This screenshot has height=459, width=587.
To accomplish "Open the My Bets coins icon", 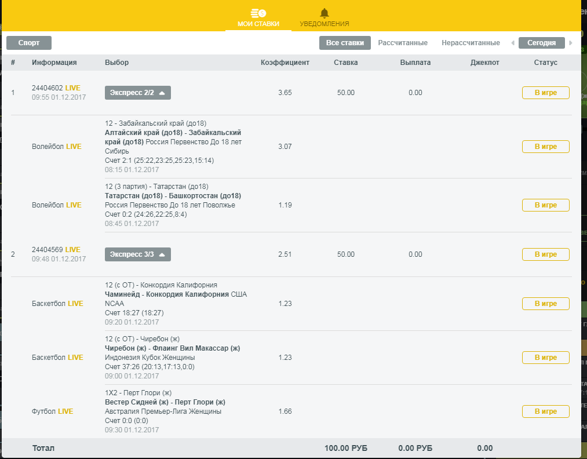I will (x=258, y=13).
